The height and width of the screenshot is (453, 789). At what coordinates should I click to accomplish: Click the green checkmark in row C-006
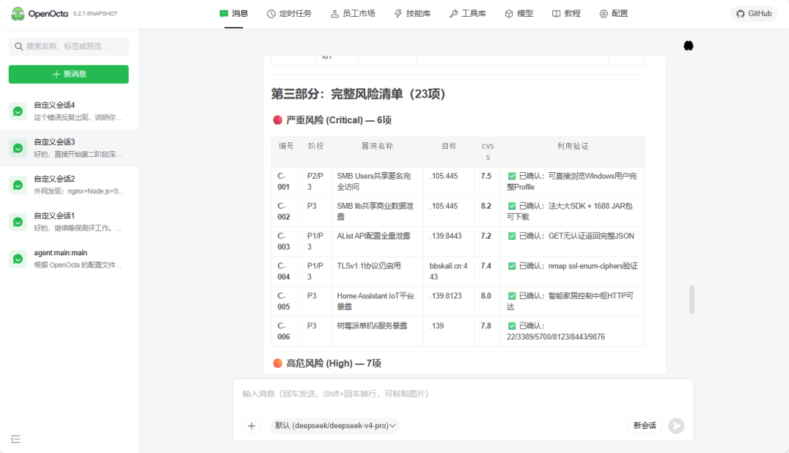click(511, 326)
